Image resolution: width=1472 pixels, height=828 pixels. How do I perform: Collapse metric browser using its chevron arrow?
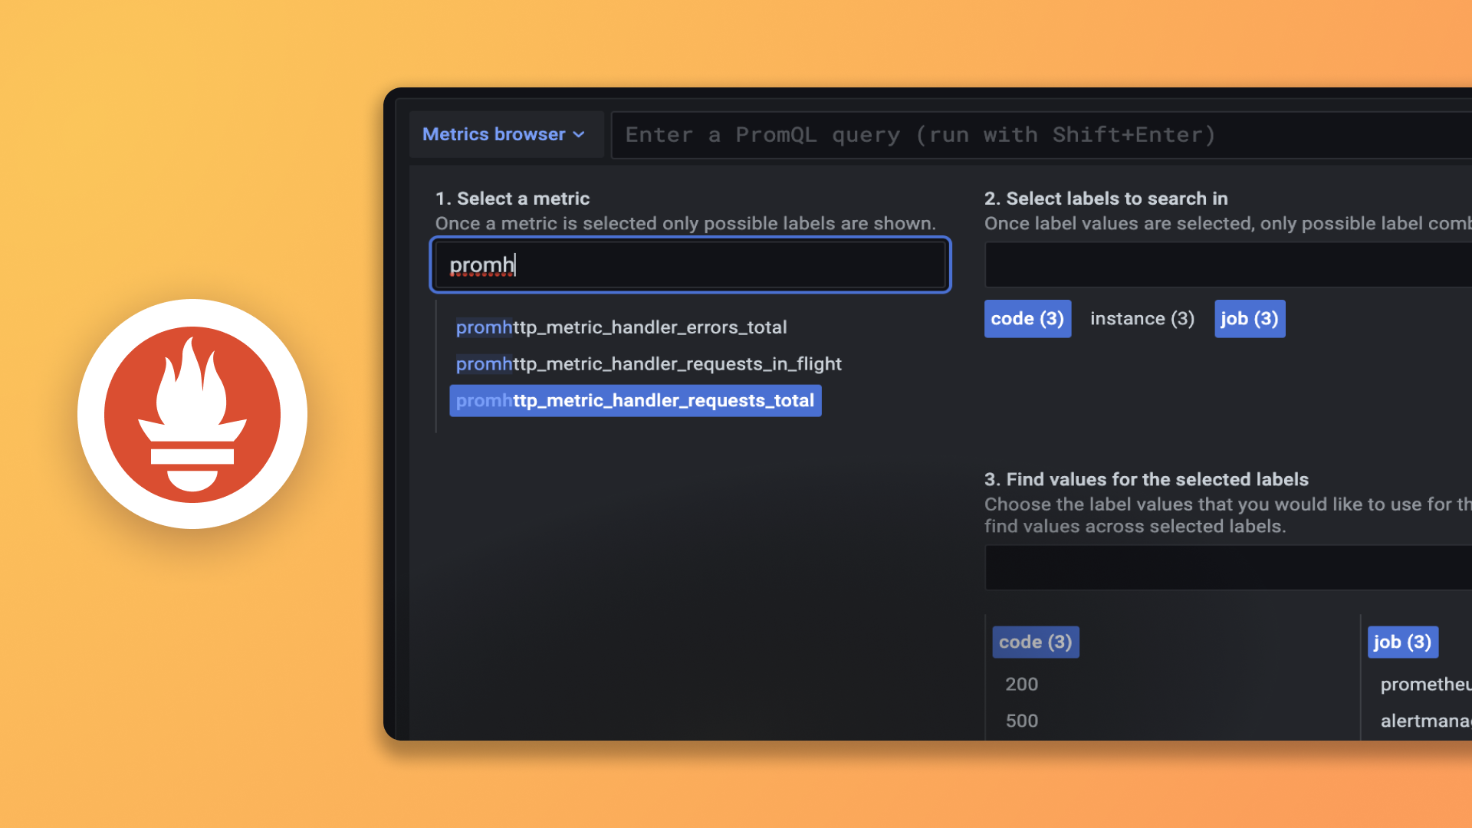pos(579,134)
